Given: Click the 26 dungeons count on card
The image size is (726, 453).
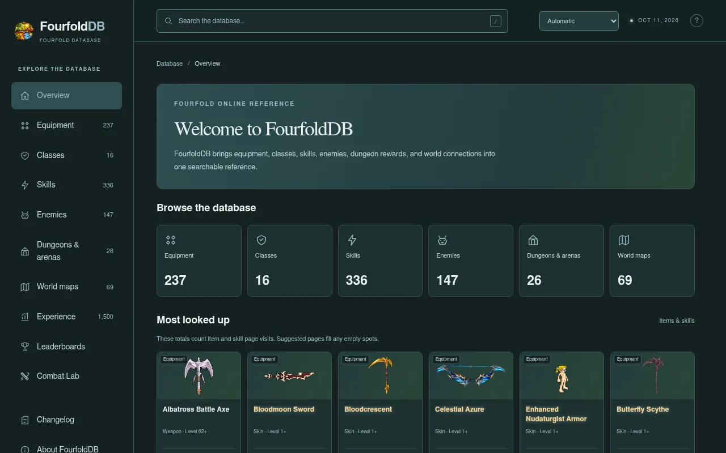Looking at the screenshot, I should coord(534,280).
